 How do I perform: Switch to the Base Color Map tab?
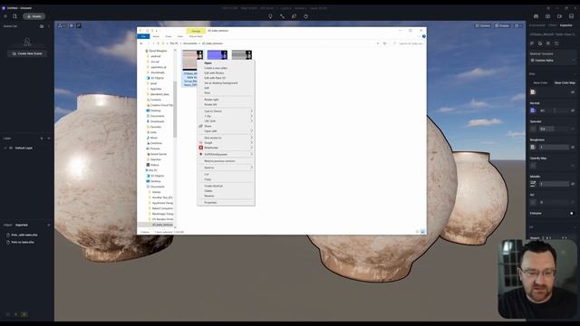click(565, 82)
